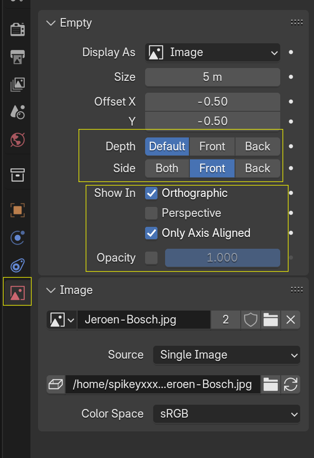
Task: Open the Display As dropdown
Action: [x=212, y=52]
